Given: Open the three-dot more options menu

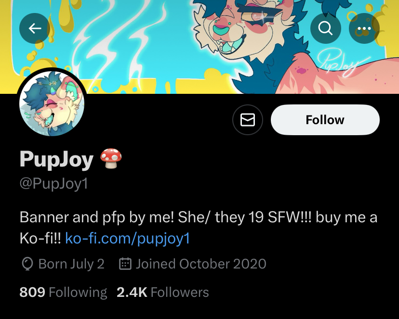Looking at the screenshot, I should coord(364,28).
